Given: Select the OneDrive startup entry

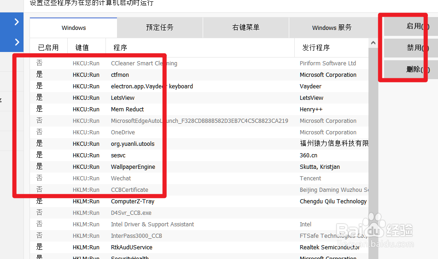Looking at the screenshot, I should (123, 132).
